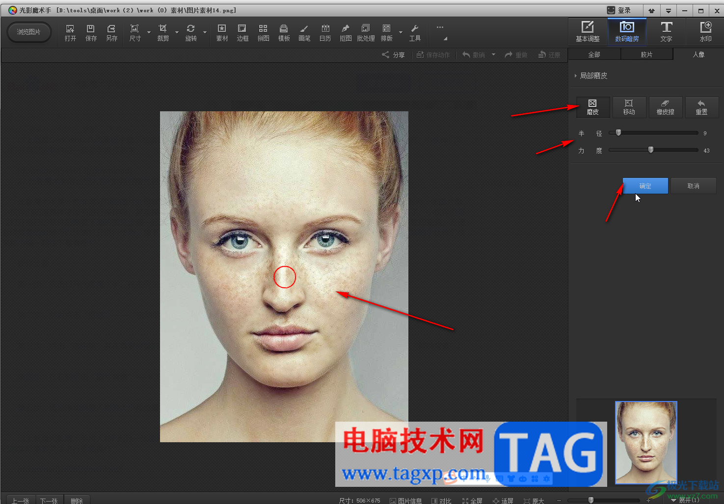
Task: Adjust the 半径 radius slider
Action: click(x=653, y=133)
